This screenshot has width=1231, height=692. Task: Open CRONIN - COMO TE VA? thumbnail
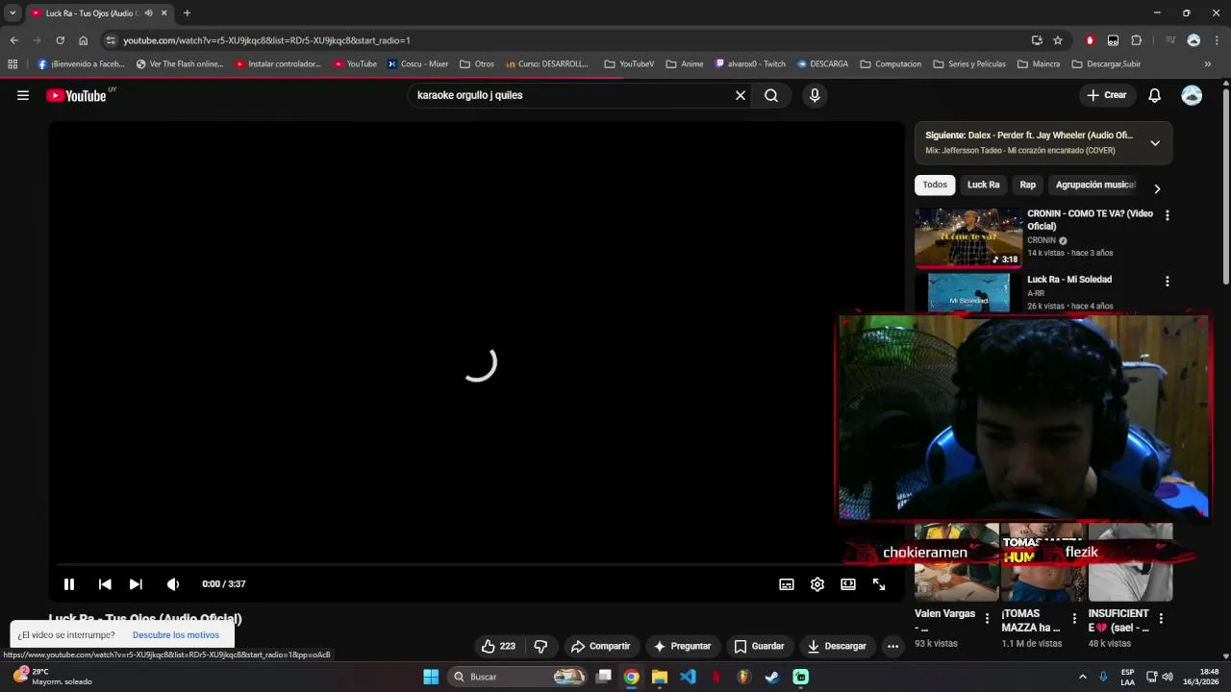[968, 237]
